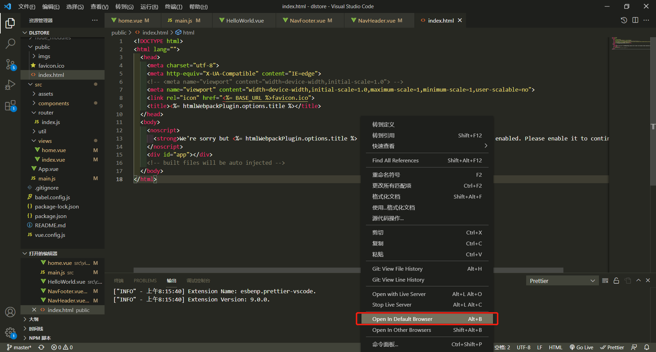Show errors and warnings count

click(62, 347)
